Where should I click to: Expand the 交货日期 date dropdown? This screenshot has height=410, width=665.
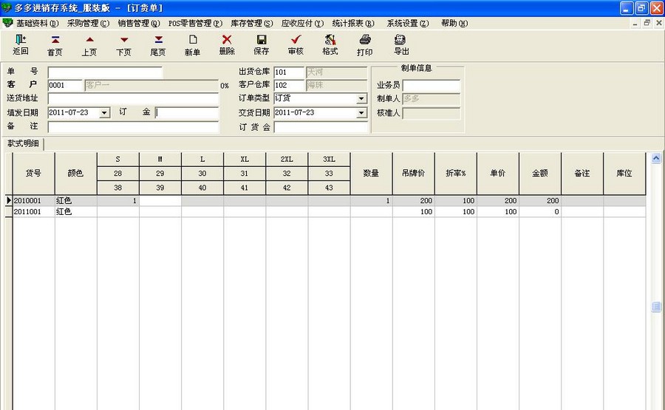[361, 113]
